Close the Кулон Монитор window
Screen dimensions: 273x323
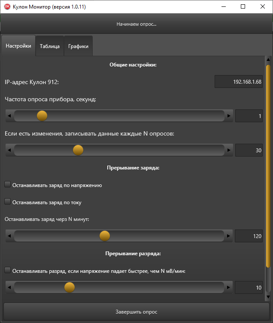pos(263,6)
